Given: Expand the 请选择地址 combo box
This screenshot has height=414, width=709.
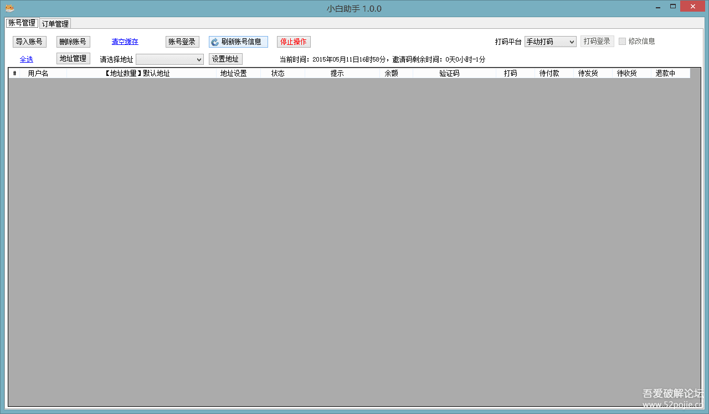Looking at the screenshot, I should (169, 59).
